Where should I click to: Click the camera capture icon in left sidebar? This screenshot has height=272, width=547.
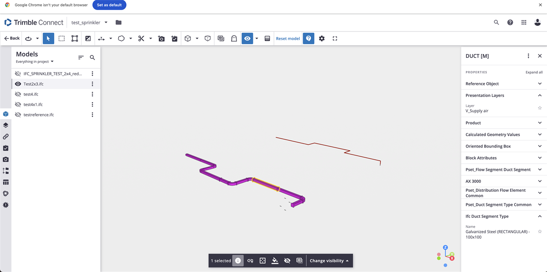5,159
